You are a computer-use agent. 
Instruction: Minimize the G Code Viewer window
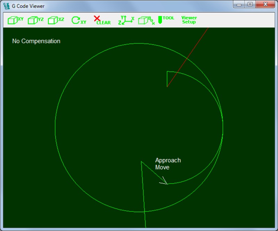pyautogui.click(x=239, y=5)
